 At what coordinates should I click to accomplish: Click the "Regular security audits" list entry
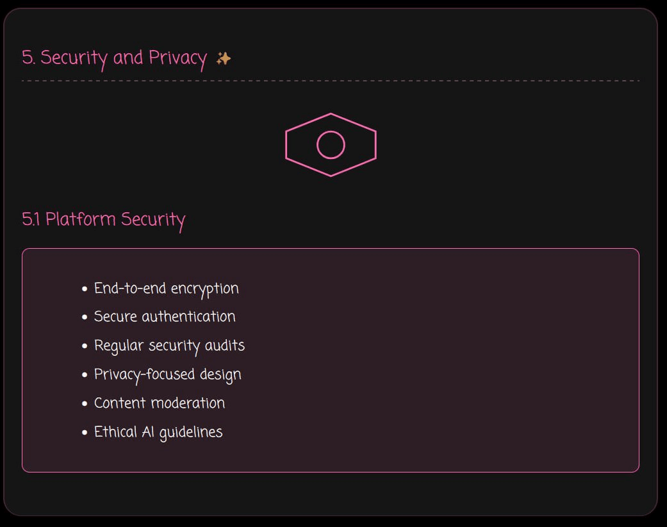pos(169,346)
